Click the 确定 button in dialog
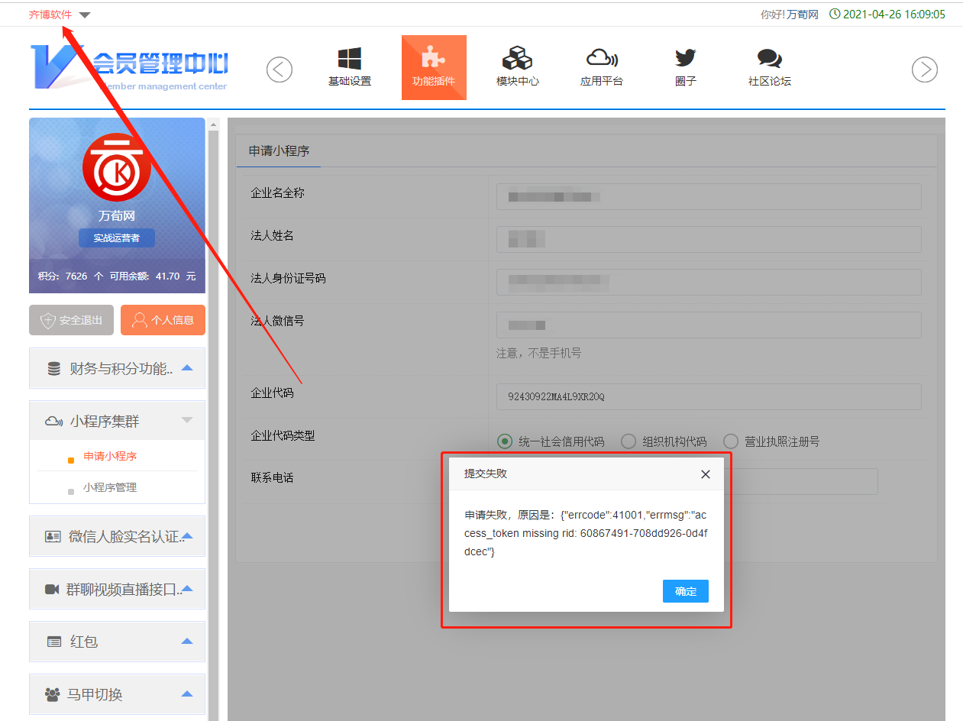Screen dimensions: 963x721 685,591
